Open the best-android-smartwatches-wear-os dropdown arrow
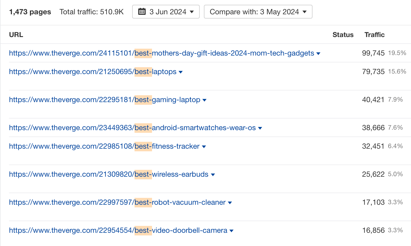This screenshot has width=411, height=246. [260, 128]
